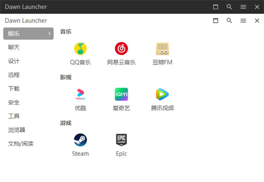Open the 爱奇艺 iQIYI icon
The width and height of the screenshot is (264, 182).
point(121,94)
